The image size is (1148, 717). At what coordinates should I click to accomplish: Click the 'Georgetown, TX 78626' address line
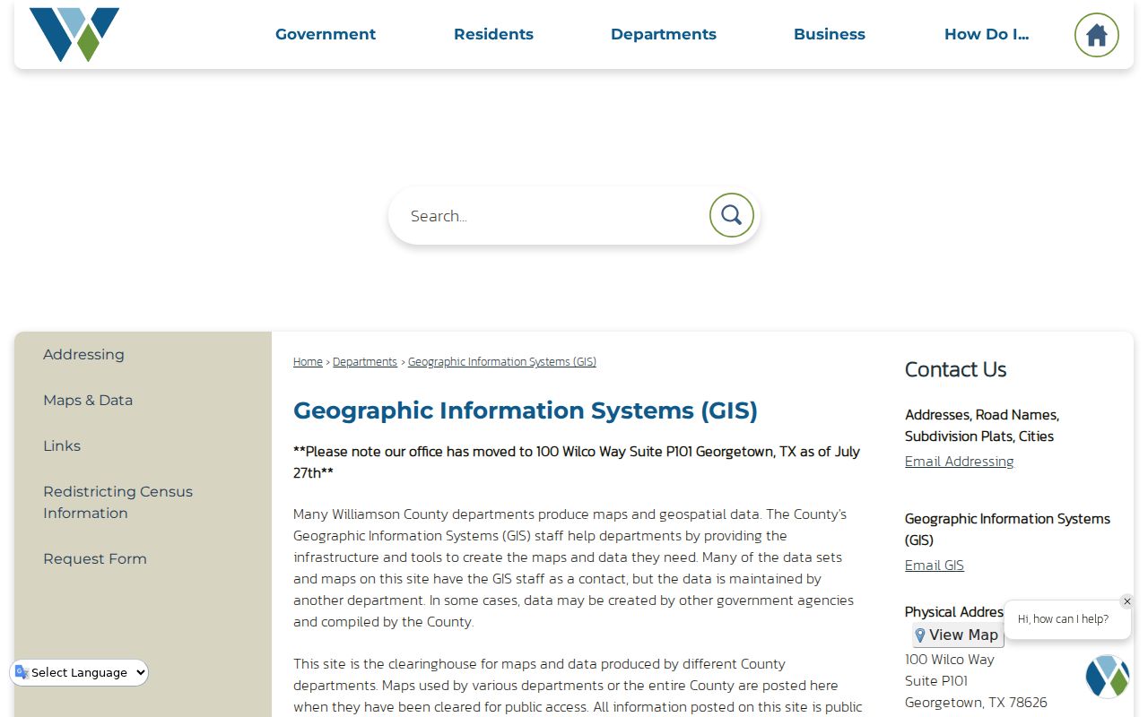pyautogui.click(x=976, y=703)
